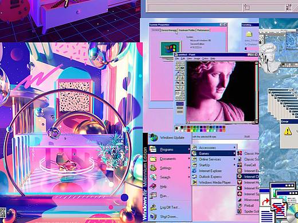298x223 pixels.
Task: Select the rectangular Select tool in Paint
Action: 182,63
